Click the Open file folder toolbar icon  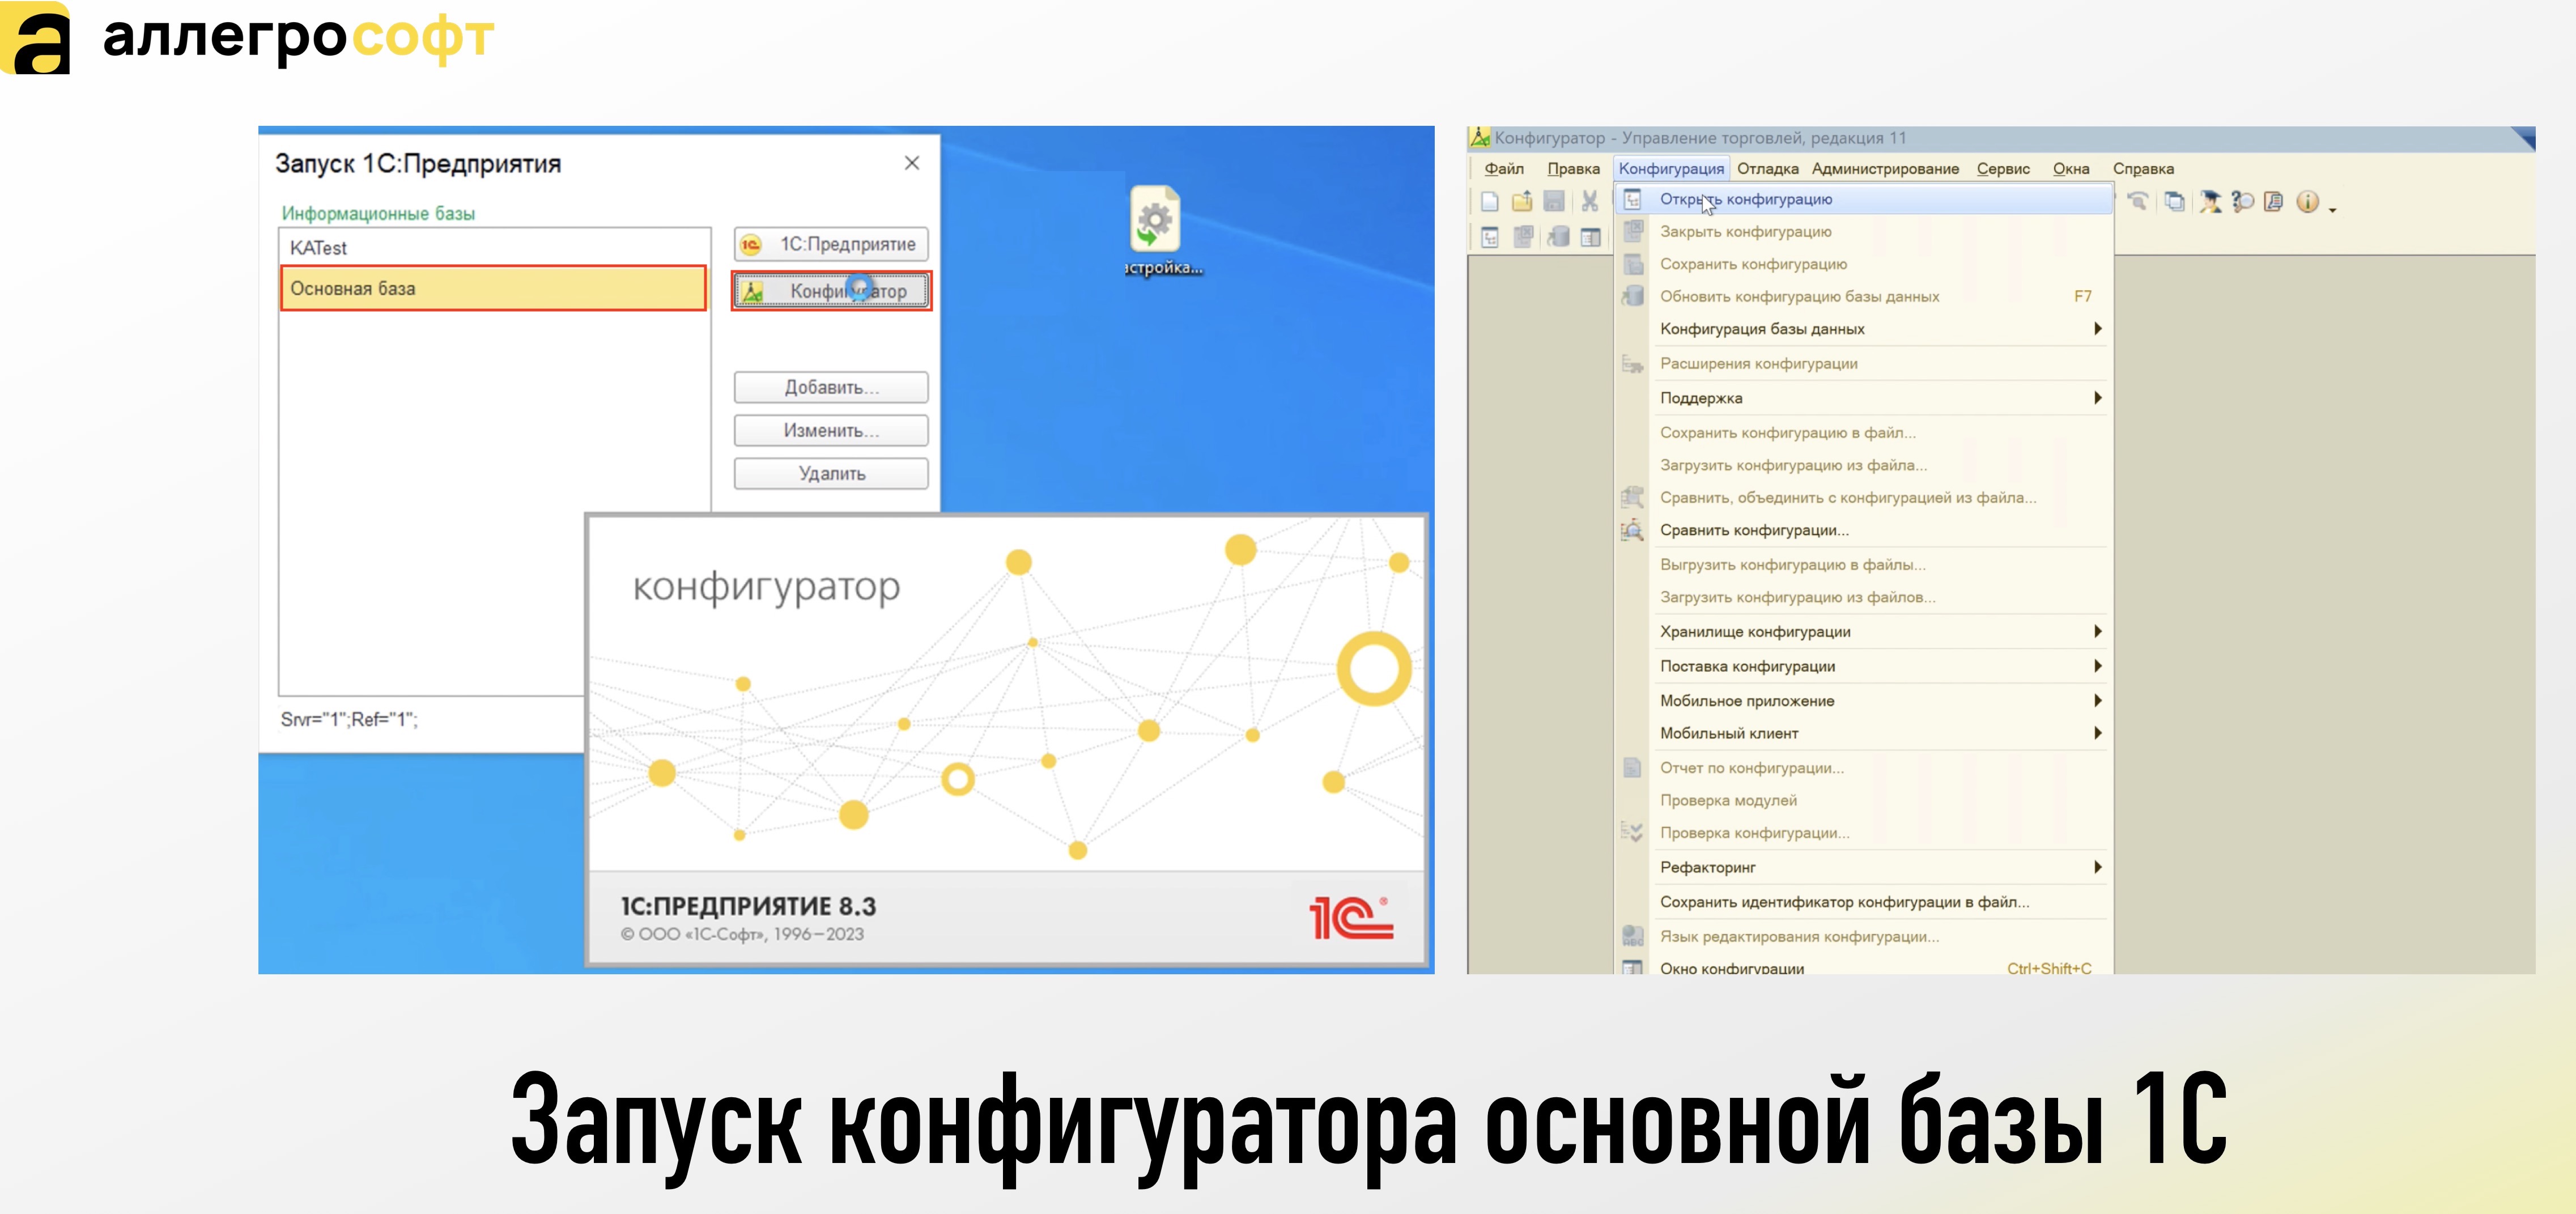[x=1522, y=202]
